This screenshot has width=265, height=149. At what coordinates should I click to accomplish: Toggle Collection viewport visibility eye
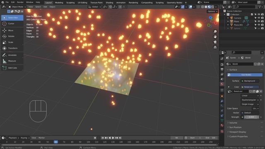coord(259,14)
